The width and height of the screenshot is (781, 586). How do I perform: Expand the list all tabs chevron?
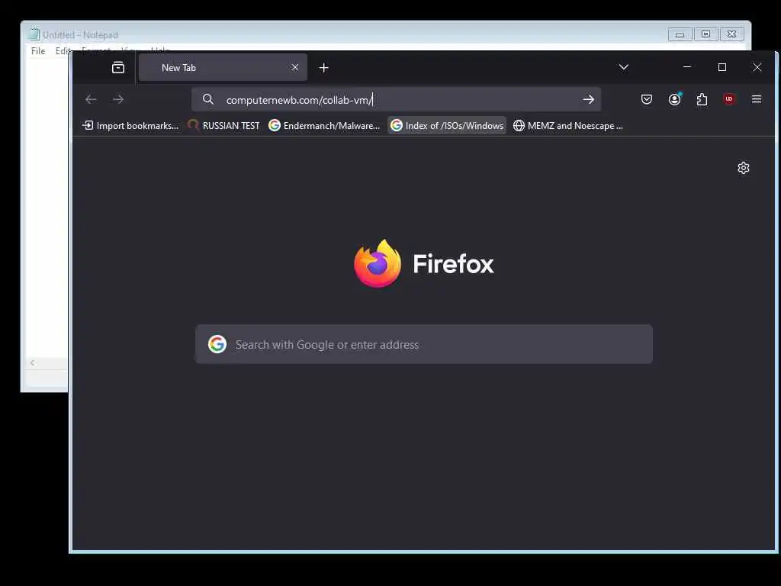point(624,67)
